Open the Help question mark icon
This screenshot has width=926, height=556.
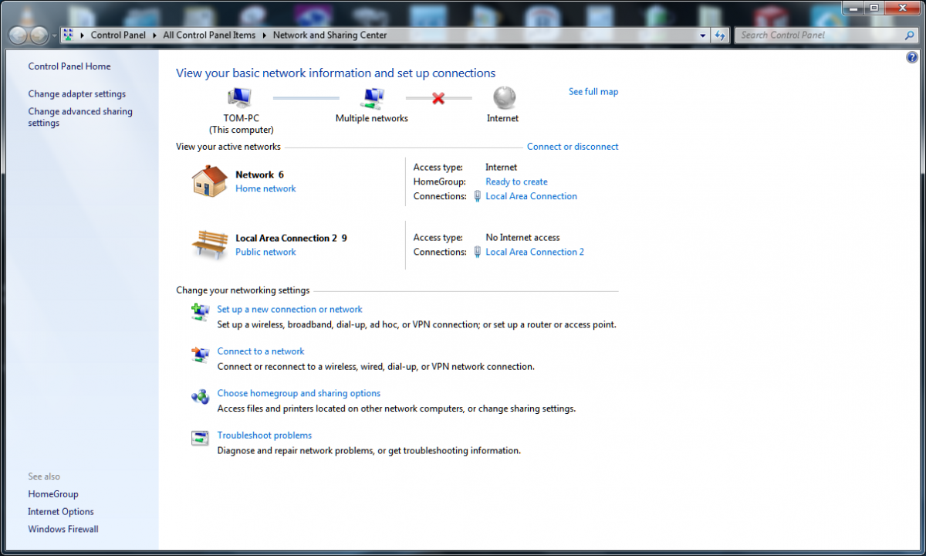tap(913, 58)
